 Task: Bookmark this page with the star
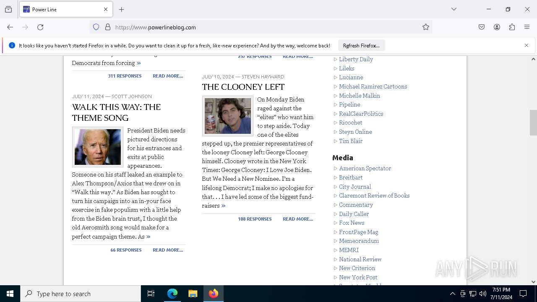pyautogui.click(x=426, y=27)
